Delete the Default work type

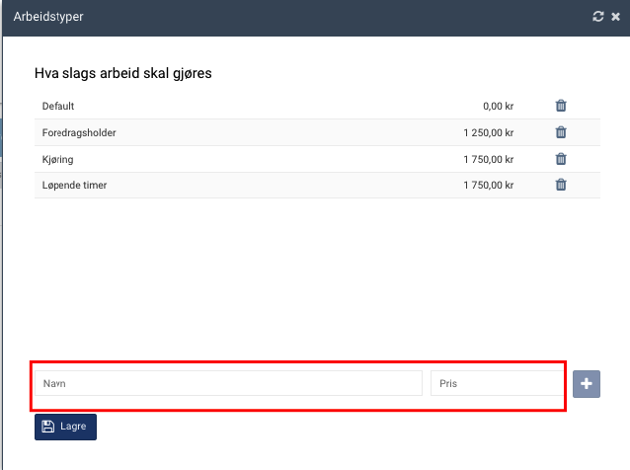(561, 107)
